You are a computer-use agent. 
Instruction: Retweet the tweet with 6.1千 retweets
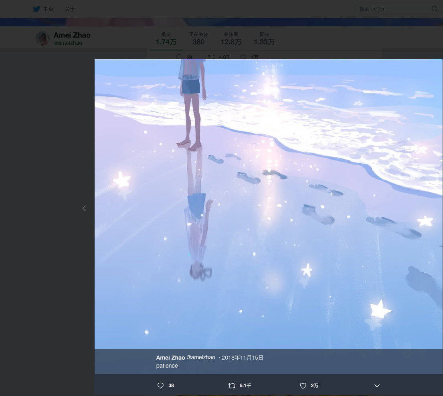[x=240, y=386]
